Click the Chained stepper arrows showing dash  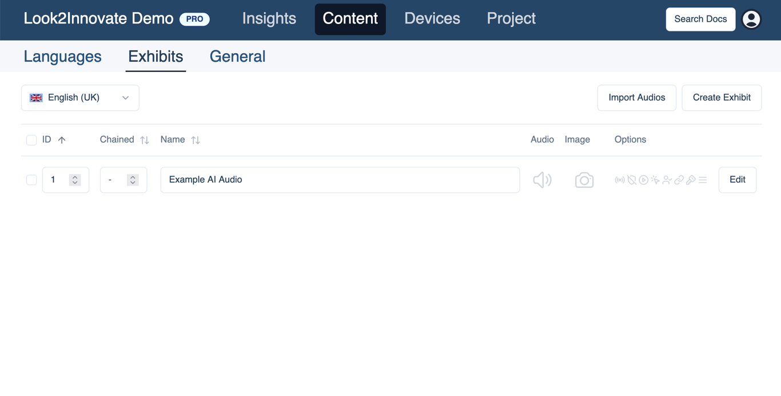coord(133,180)
